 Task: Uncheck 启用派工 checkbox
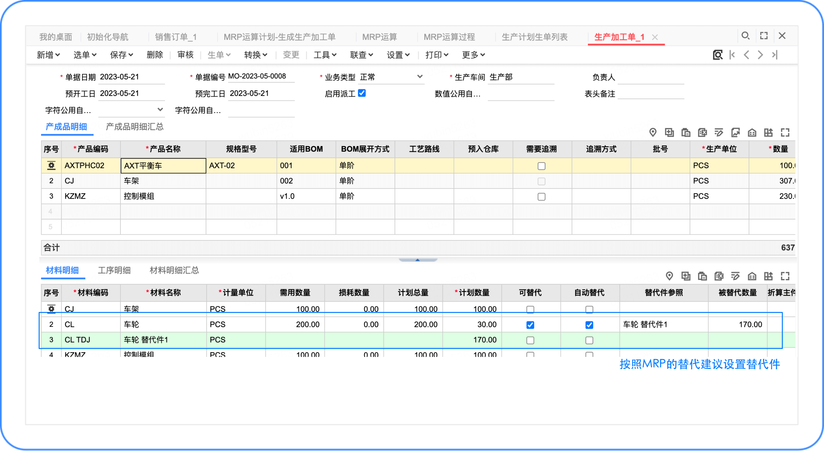click(363, 93)
